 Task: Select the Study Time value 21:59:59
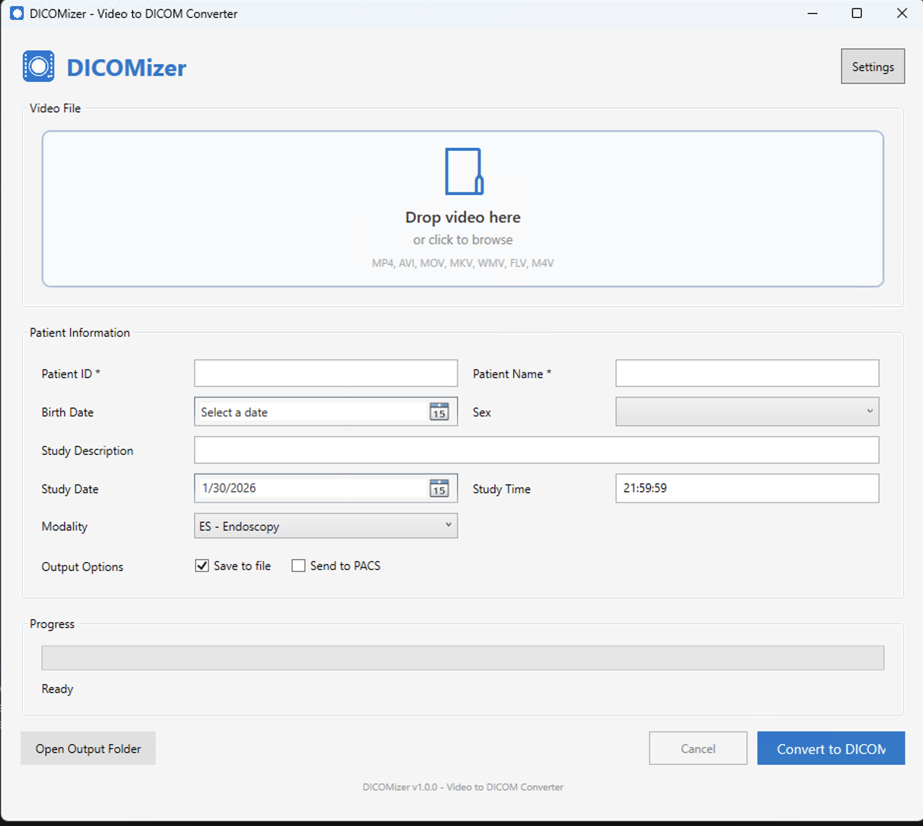click(x=746, y=488)
